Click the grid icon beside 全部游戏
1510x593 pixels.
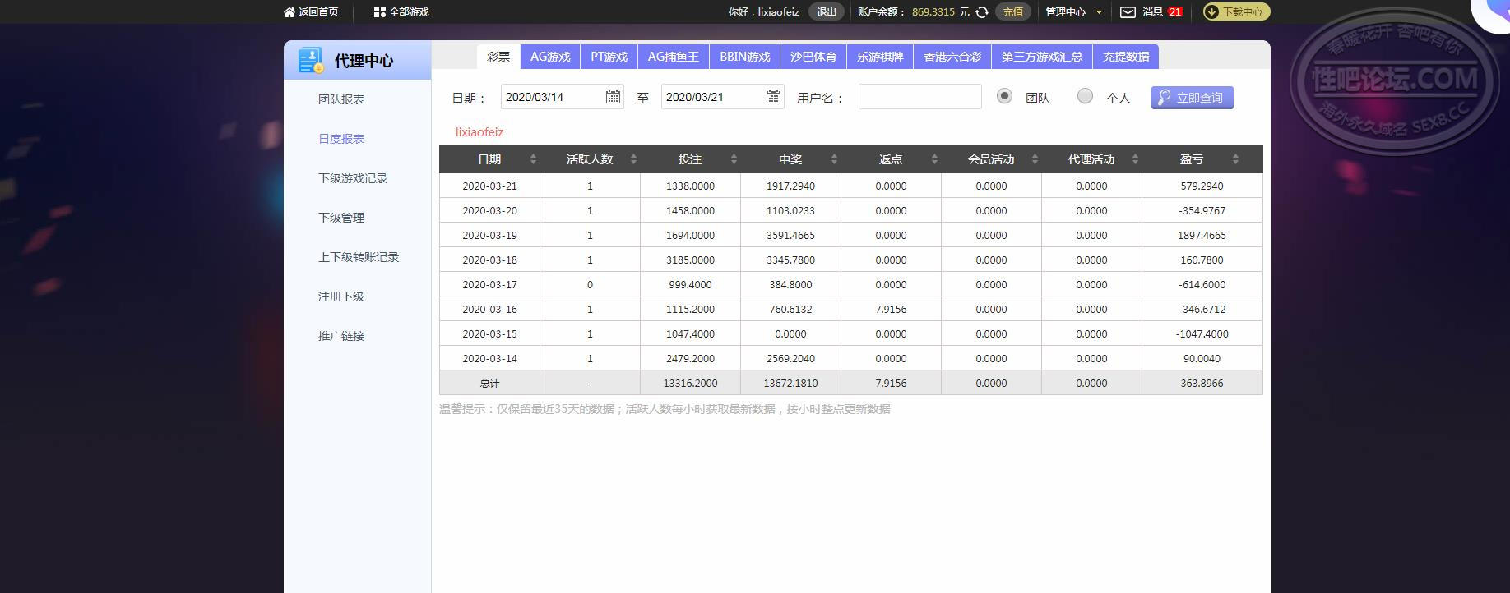379,12
